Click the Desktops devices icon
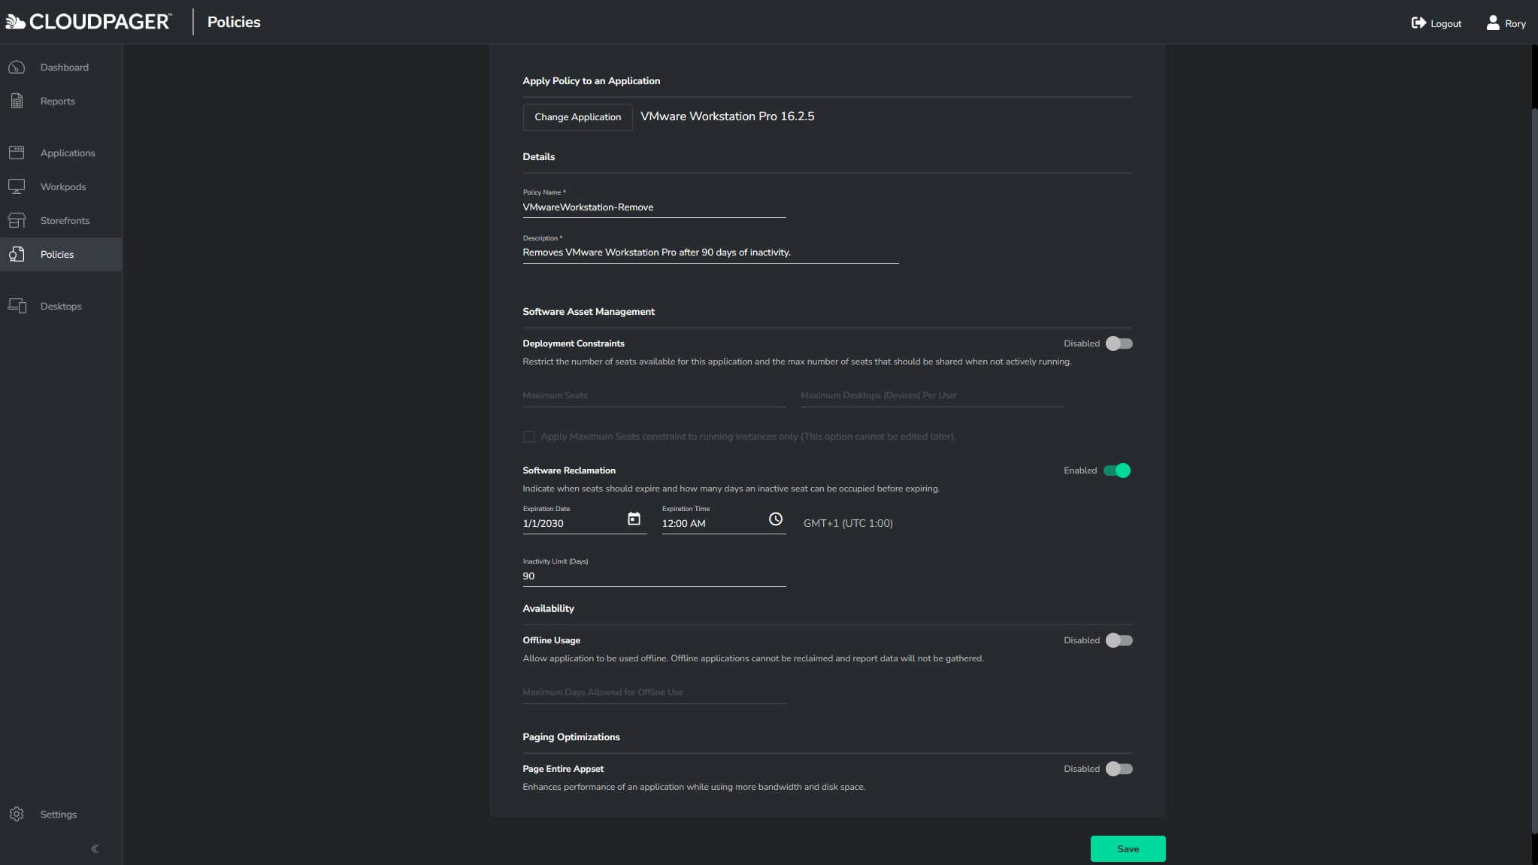Viewport: 1538px width, 865px height. tap(17, 306)
